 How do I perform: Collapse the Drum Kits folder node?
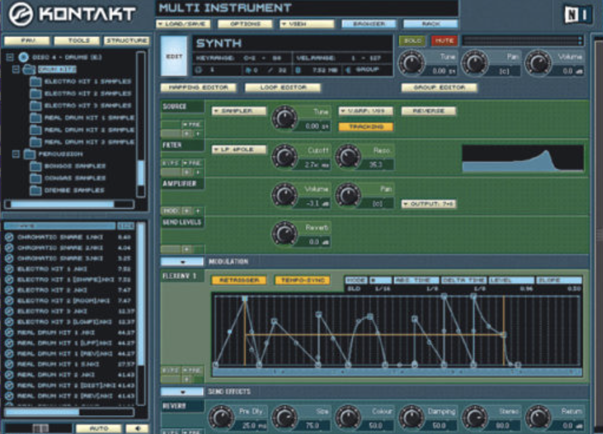(x=16, y=69)
